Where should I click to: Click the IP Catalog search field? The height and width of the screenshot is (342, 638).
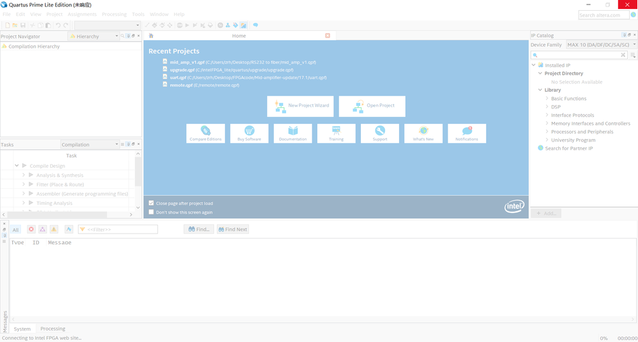point(579,55)
